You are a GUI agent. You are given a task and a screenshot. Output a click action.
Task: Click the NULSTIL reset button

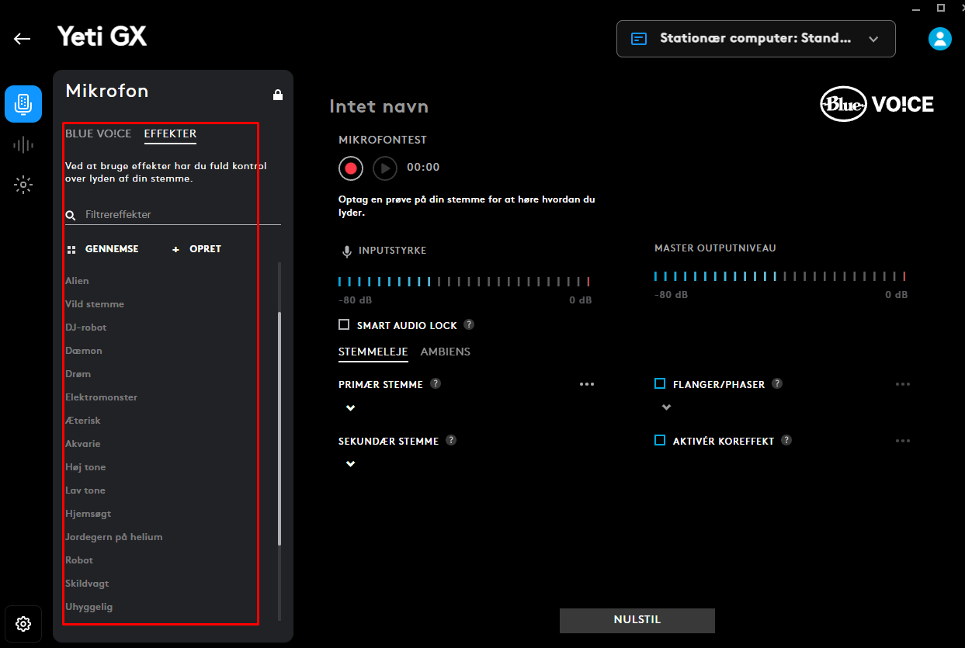point(637,620)
